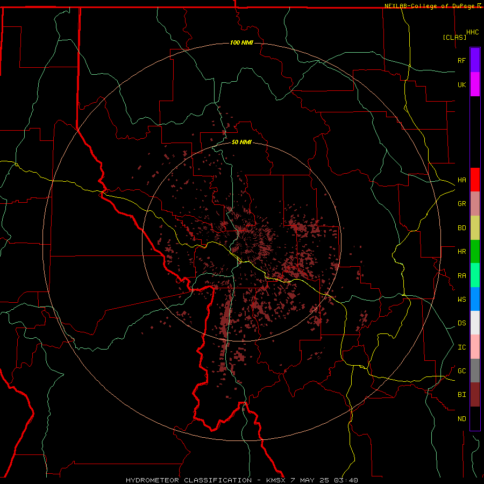Click the ND legend label
Screen dimensions: 484x484
[461, 419]
